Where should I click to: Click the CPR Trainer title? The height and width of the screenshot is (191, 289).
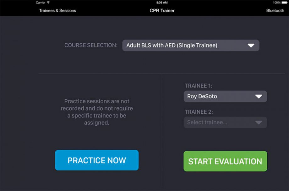[162, 10]
